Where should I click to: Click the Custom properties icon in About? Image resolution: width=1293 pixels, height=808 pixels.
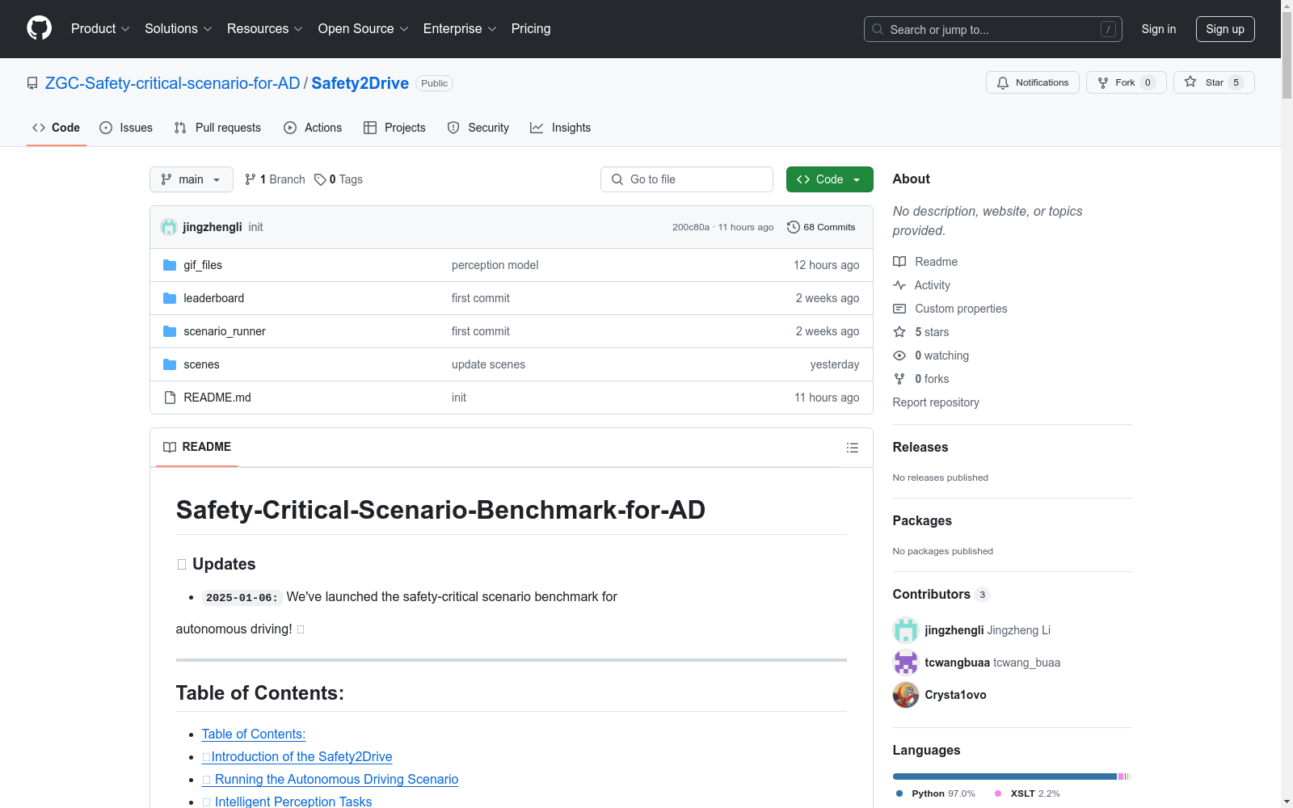tap(899, 309)
